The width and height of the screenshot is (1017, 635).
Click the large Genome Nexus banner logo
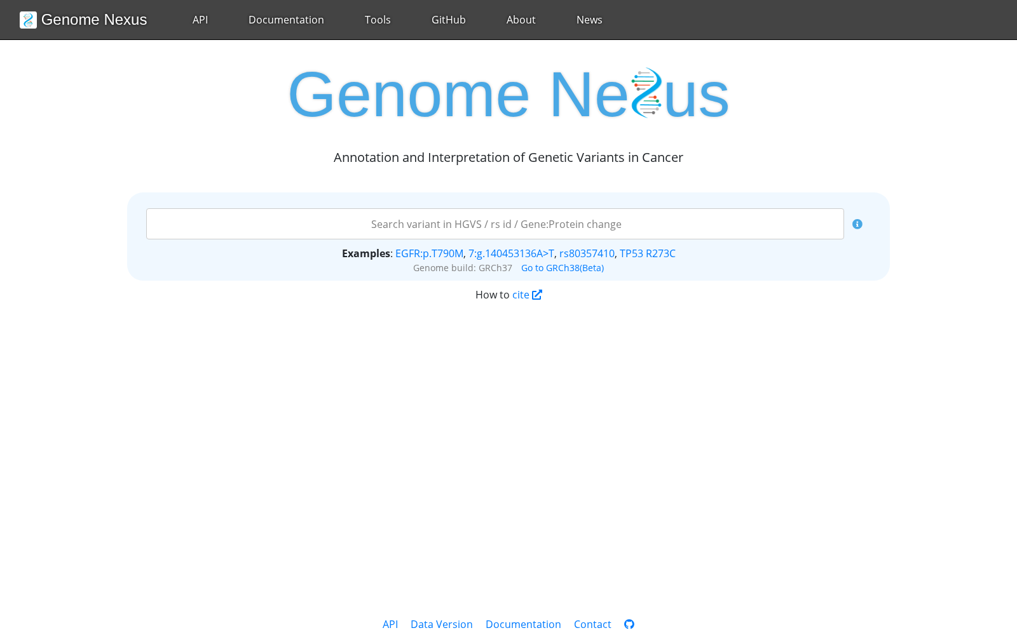[508, 94]
